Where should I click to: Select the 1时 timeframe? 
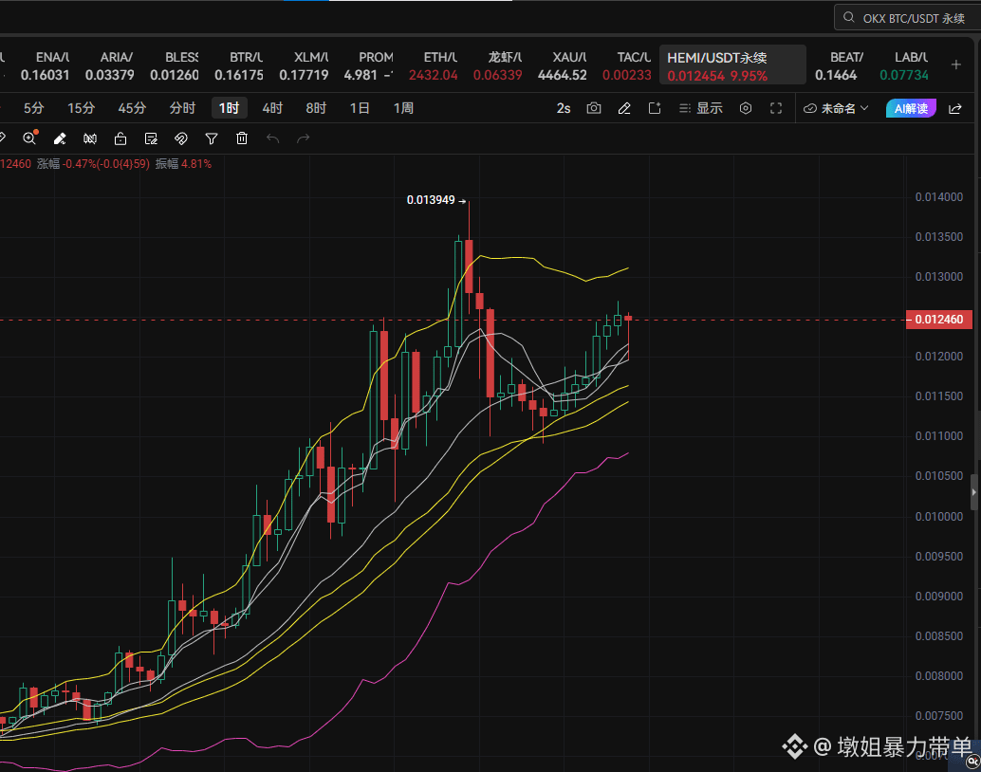[229, 108]
